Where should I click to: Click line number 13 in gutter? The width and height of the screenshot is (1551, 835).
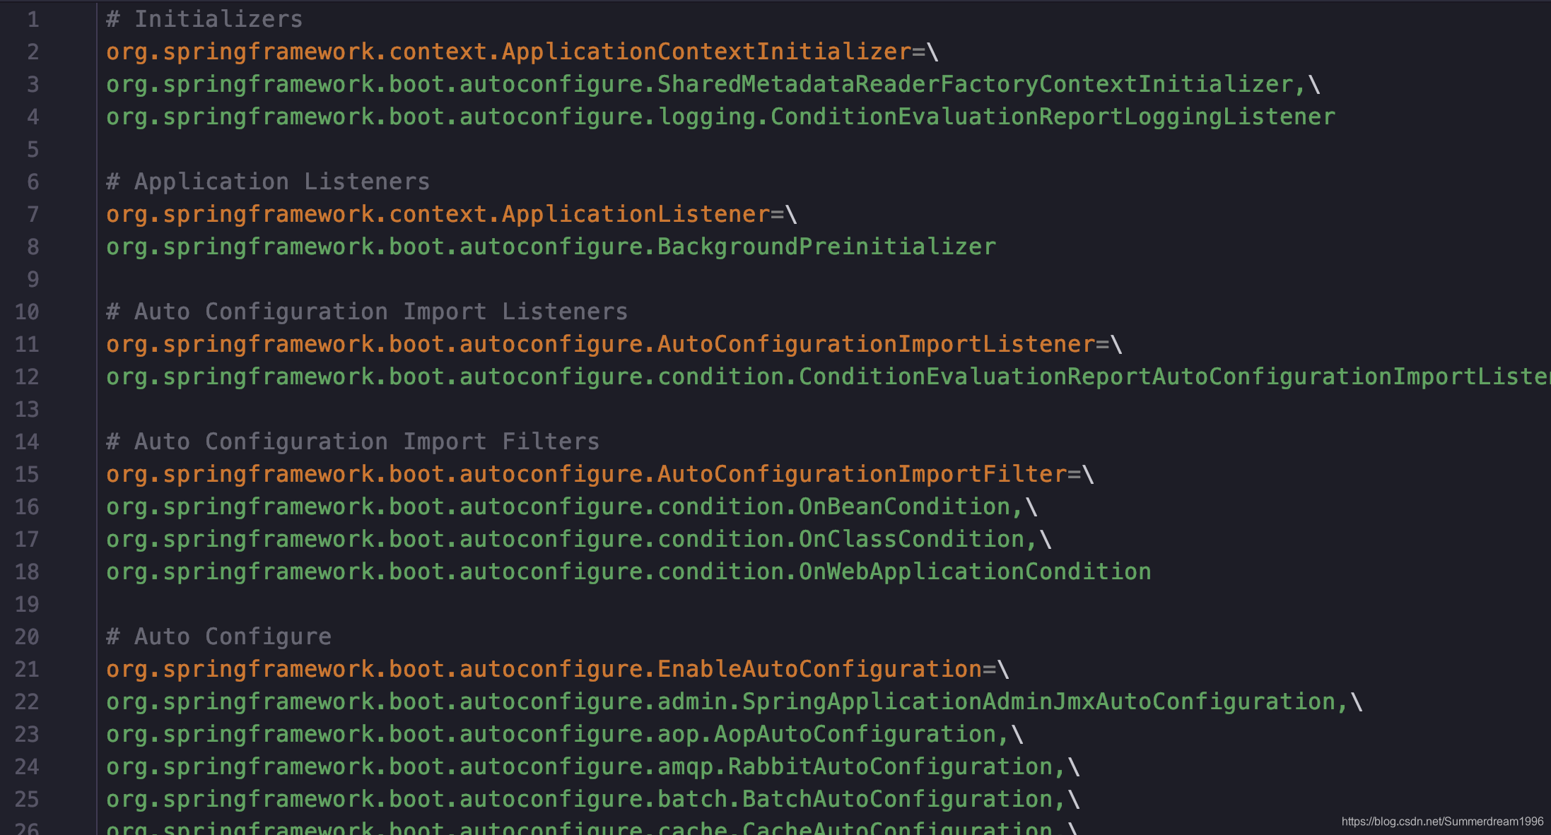point(27,409)
